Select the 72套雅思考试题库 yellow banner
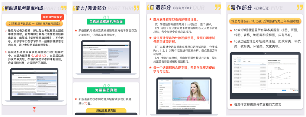 click(x=34, y=24)
